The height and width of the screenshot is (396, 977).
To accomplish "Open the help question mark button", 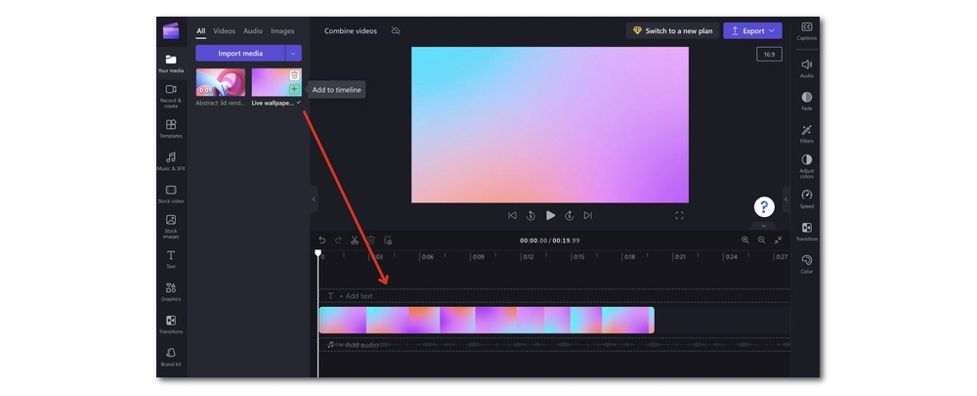I will (764, 206).
